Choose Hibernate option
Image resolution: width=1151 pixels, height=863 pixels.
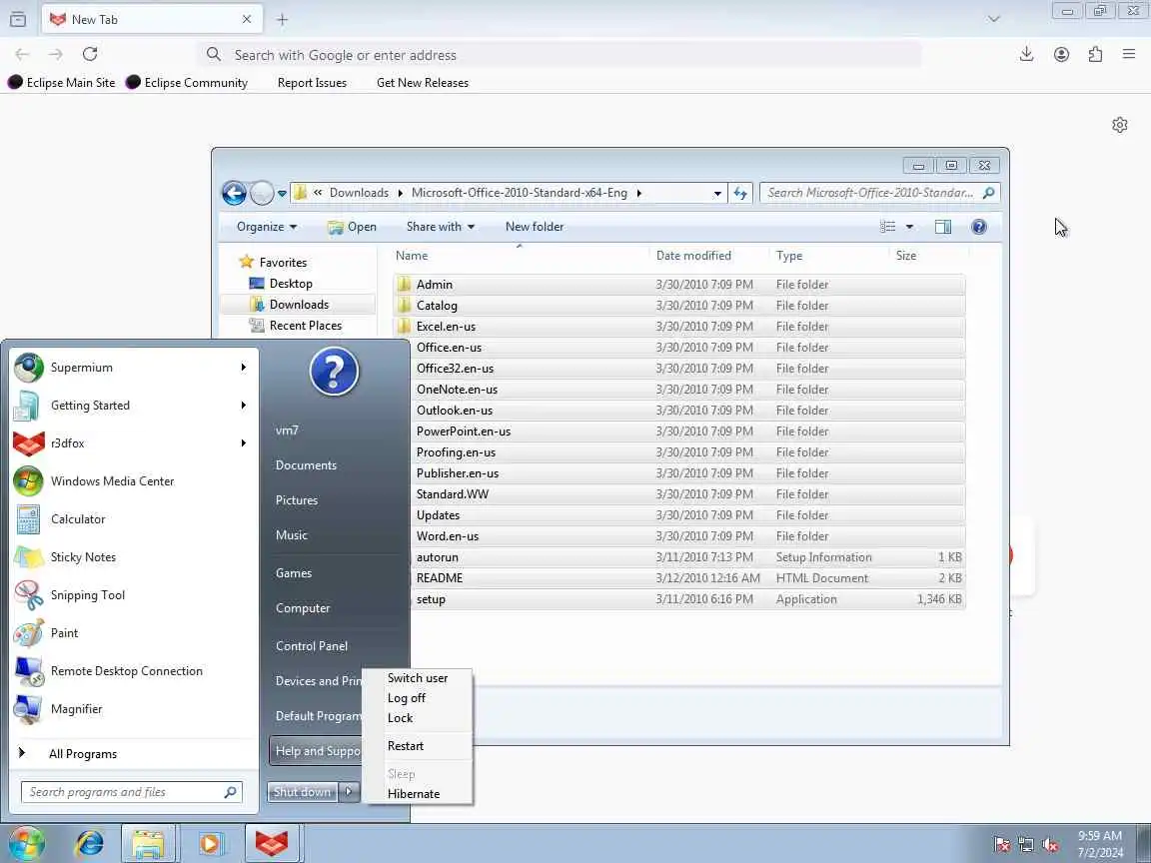click(x=418, y=794)
